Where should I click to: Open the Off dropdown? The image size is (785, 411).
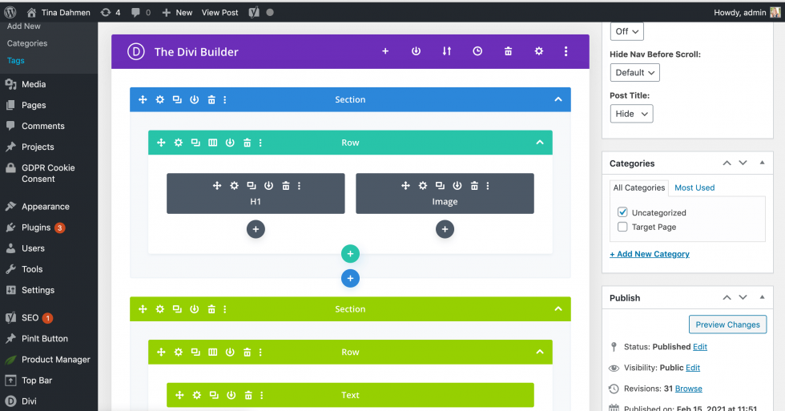coord(626,31)
